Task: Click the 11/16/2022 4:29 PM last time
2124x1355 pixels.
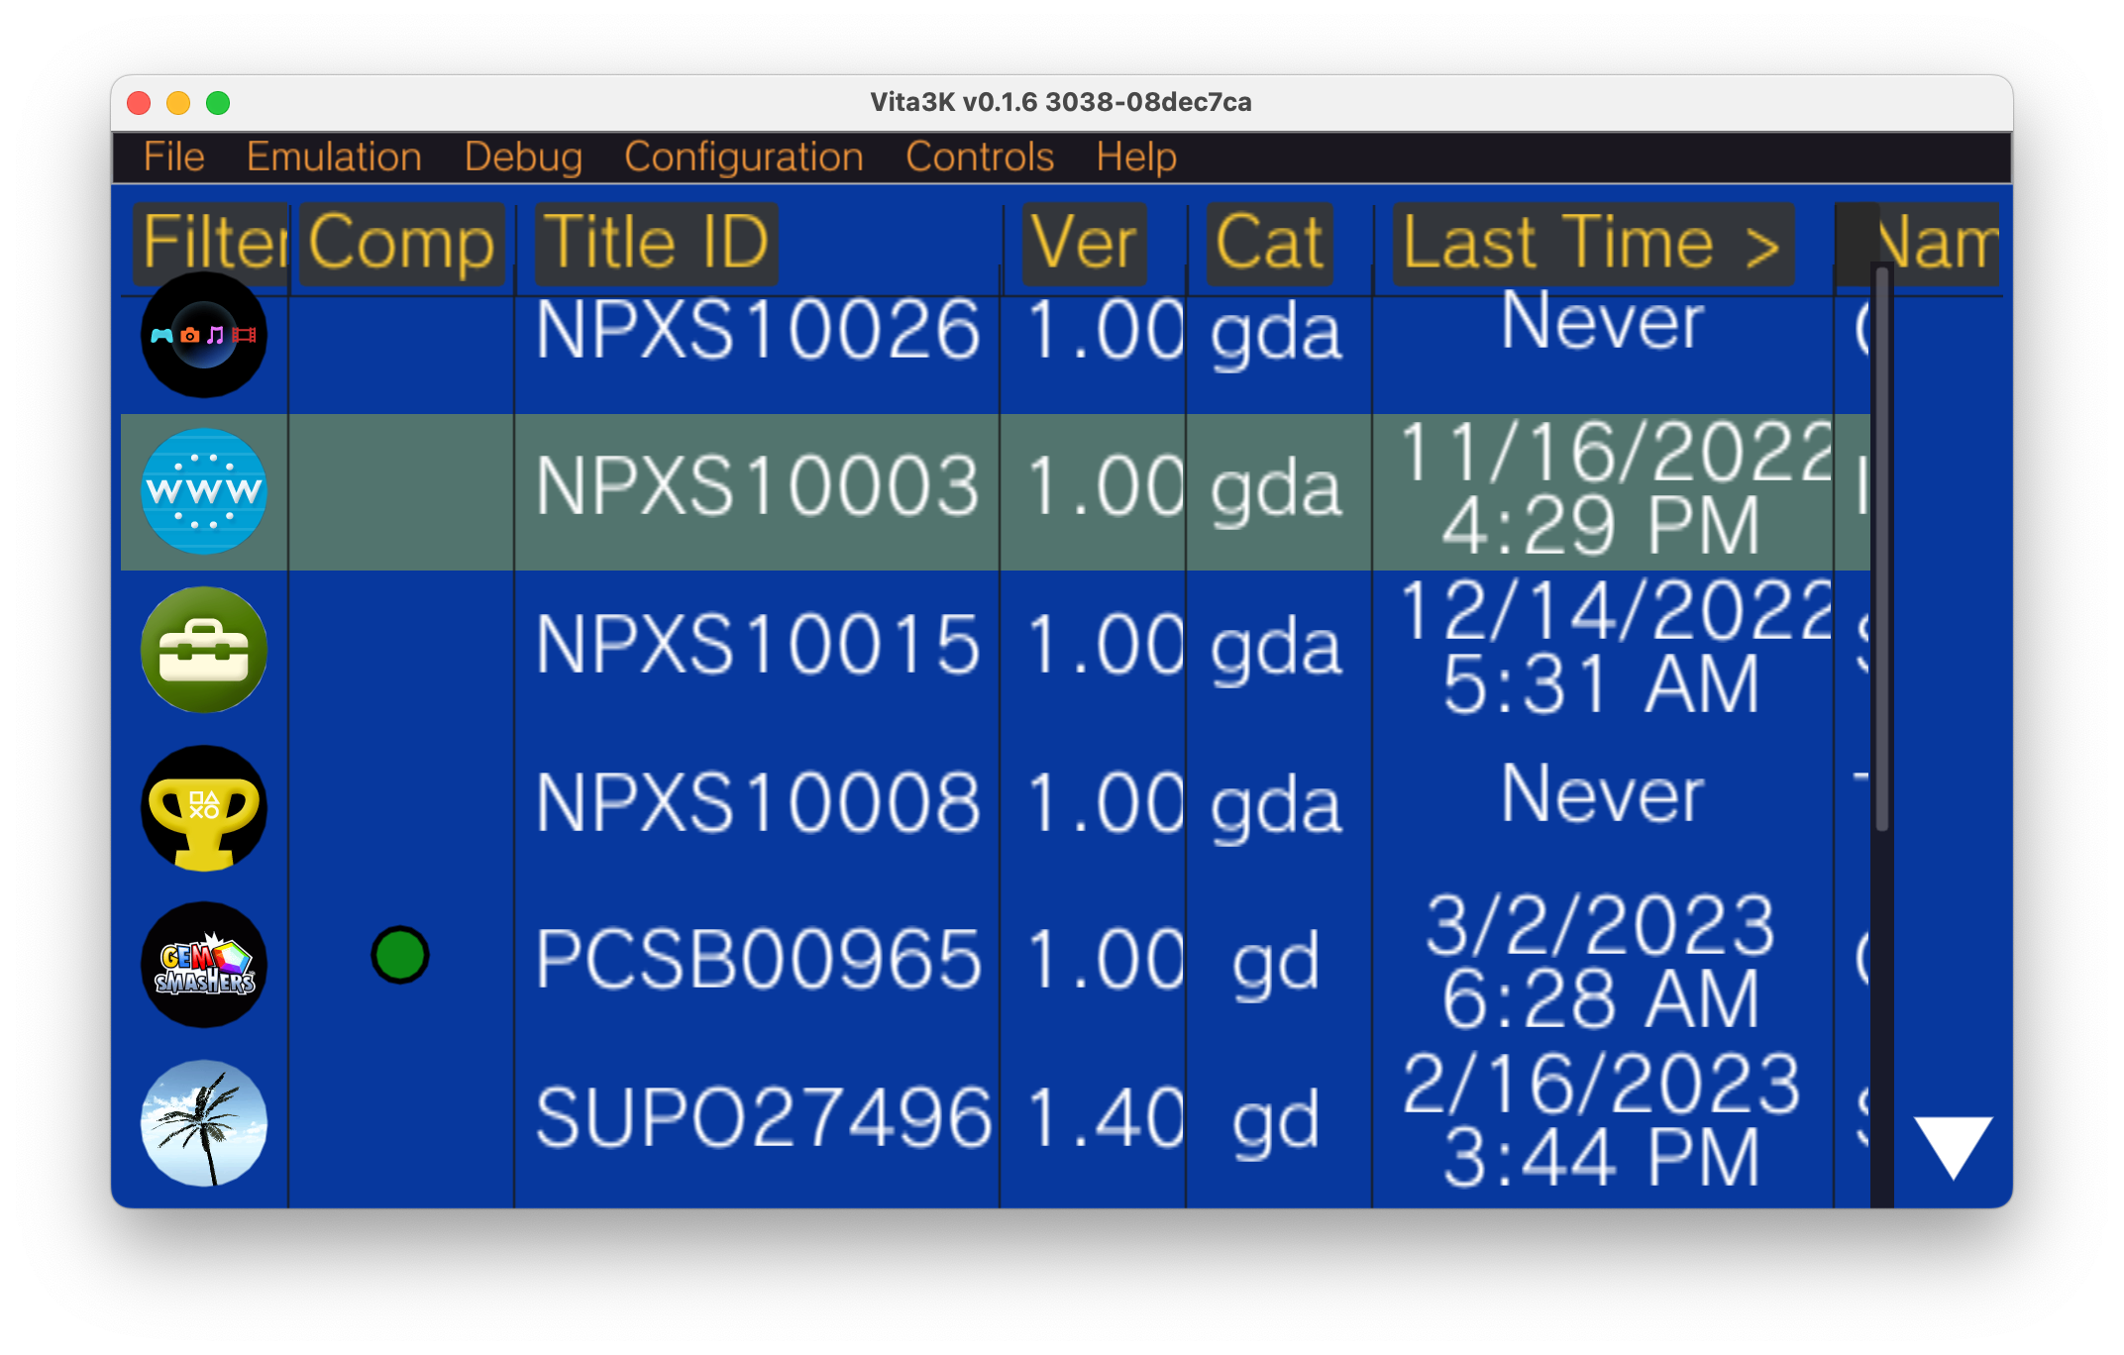Action: pyautogui.click(x=1615, y=488)
